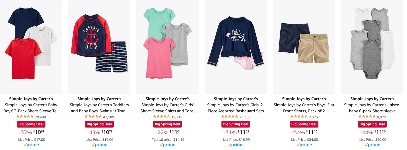Click Big Spring Deal badge on -54% shorts

[304, 124]
